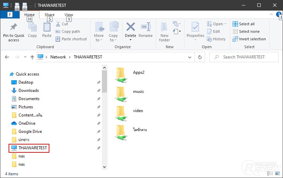283x178 pixels.
Task: Select Google Drive in navigation pane
Action: (x=27, y=132)
